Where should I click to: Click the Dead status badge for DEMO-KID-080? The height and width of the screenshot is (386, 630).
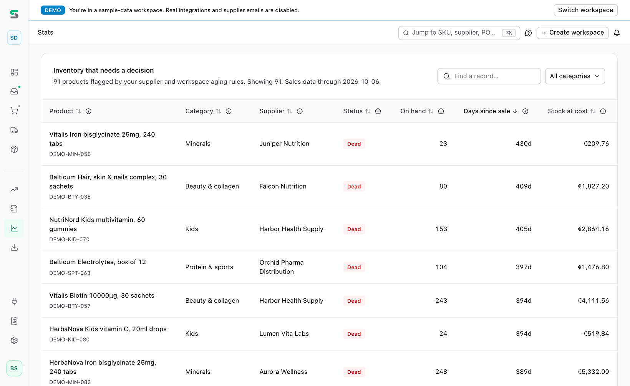(x=354, y=334)
